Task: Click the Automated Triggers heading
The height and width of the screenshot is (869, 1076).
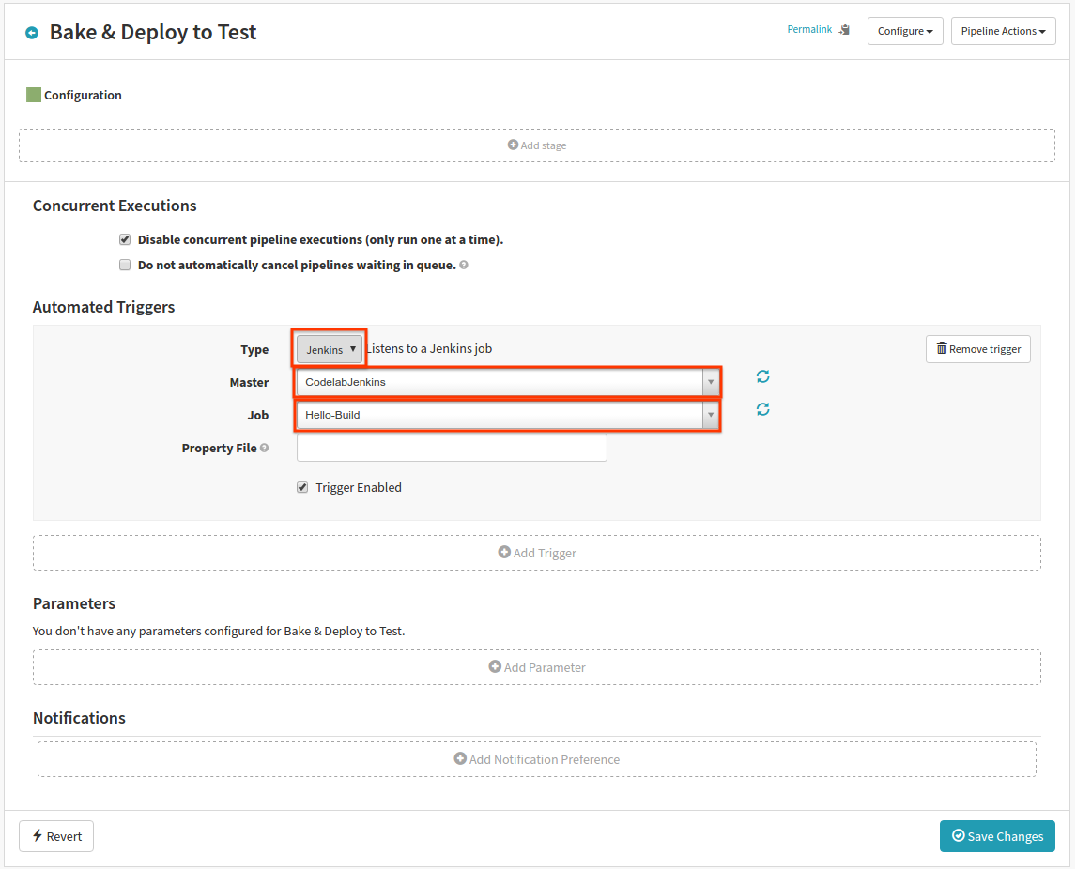Action: (103, 307)
